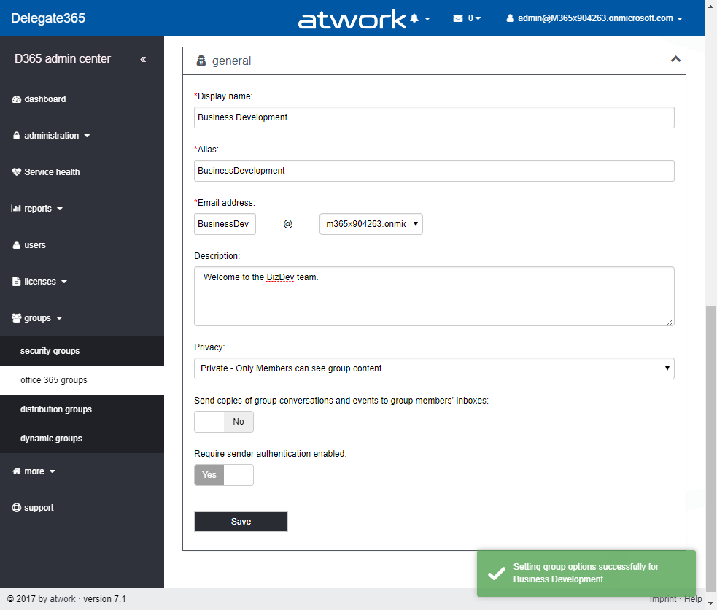Toggle require sender authentication switch
The image size is (717, 610).
[224, 475]
